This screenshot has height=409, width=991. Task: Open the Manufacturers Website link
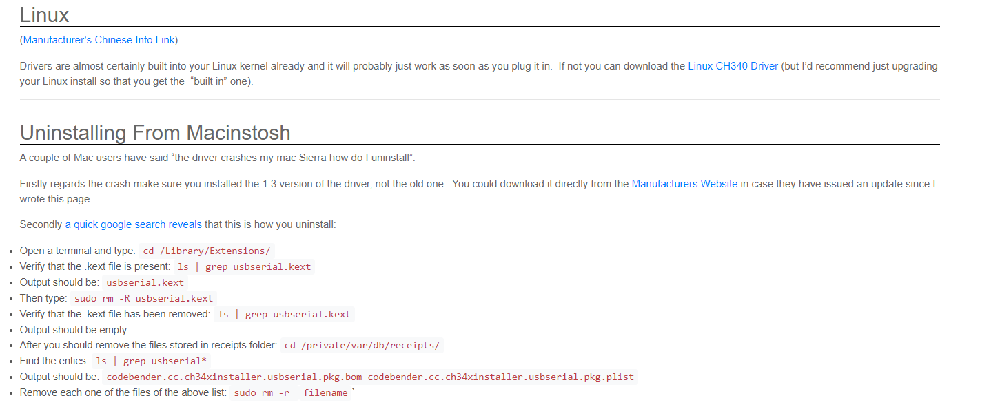684,184
